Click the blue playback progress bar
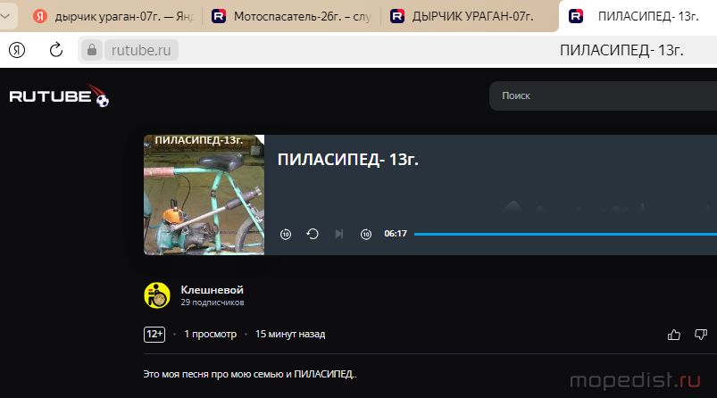717x398 pixels. click(565, 234)
